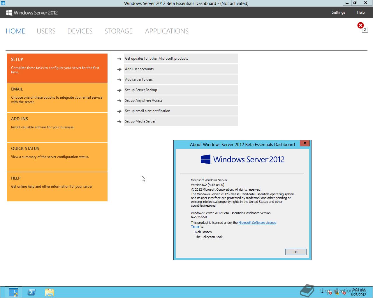Click the taskbar clock showing 10:04 AM
Image resolution: width=373 pixels, height=298 pixels.
click(x=358, y=292)
